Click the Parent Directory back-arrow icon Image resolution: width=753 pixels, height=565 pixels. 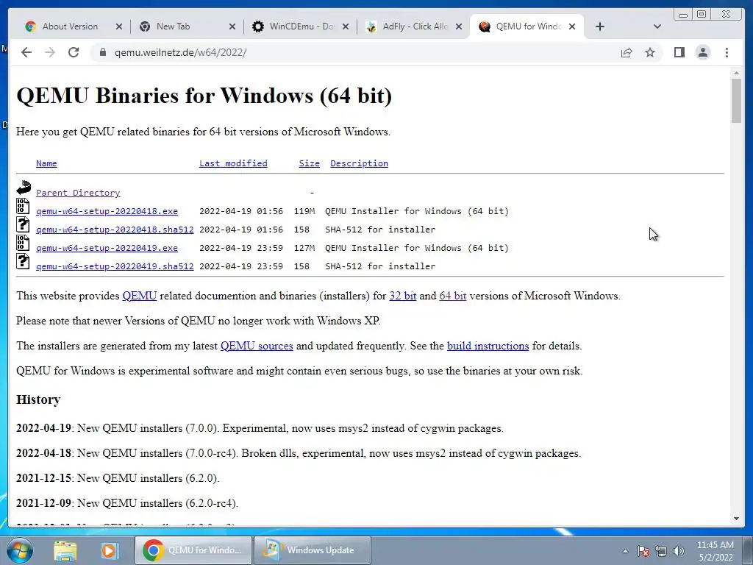23,188
